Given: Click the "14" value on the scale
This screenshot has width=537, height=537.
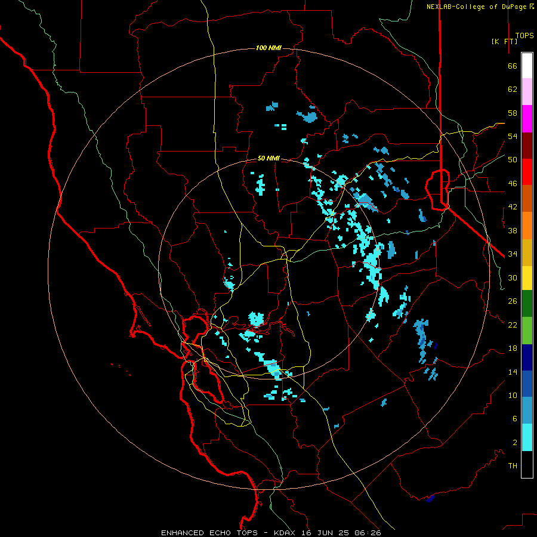Looking at the screenshot, I should tap(513, 372).
